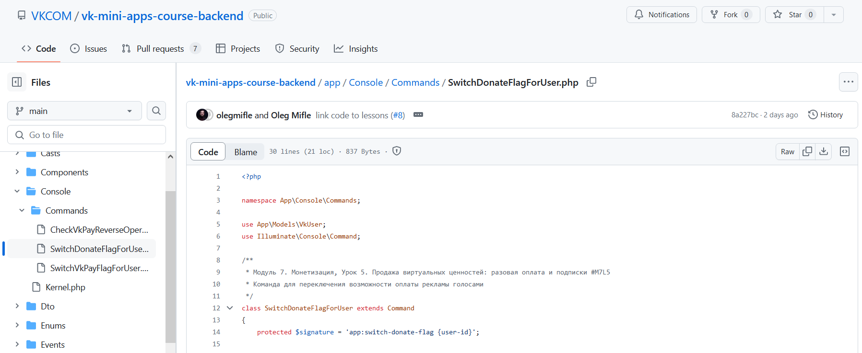Open the breadcrumb root vk-mini-apps-course-backend
This screenshot has width=862, height=353.
(x=251, y=82)
